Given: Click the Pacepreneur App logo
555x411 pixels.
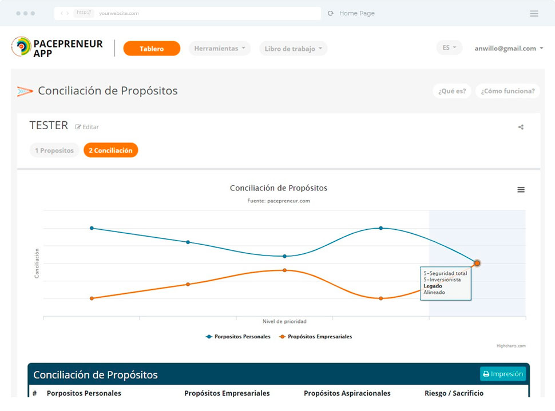Looking at the screenshot, I should 57,48.
